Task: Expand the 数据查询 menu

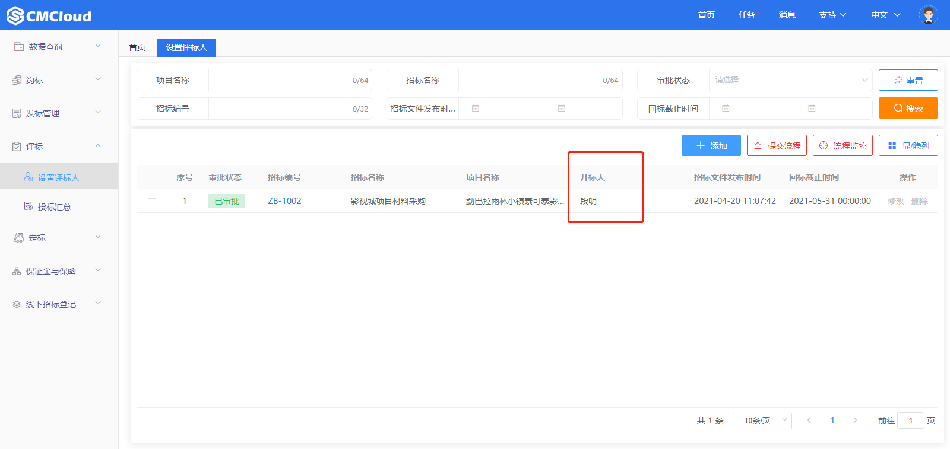Action: pos(98,46)
